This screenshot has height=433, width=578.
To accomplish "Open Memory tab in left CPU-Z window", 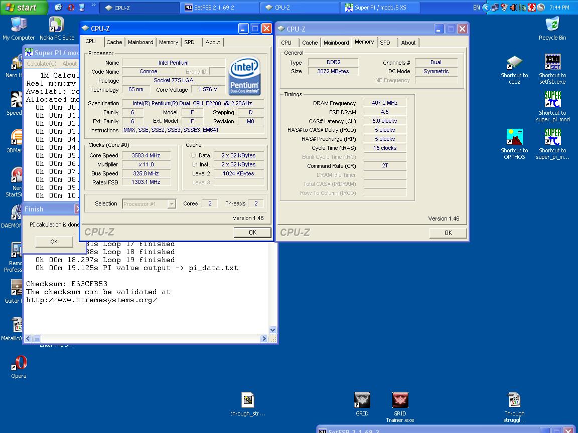I will (169, 42).
